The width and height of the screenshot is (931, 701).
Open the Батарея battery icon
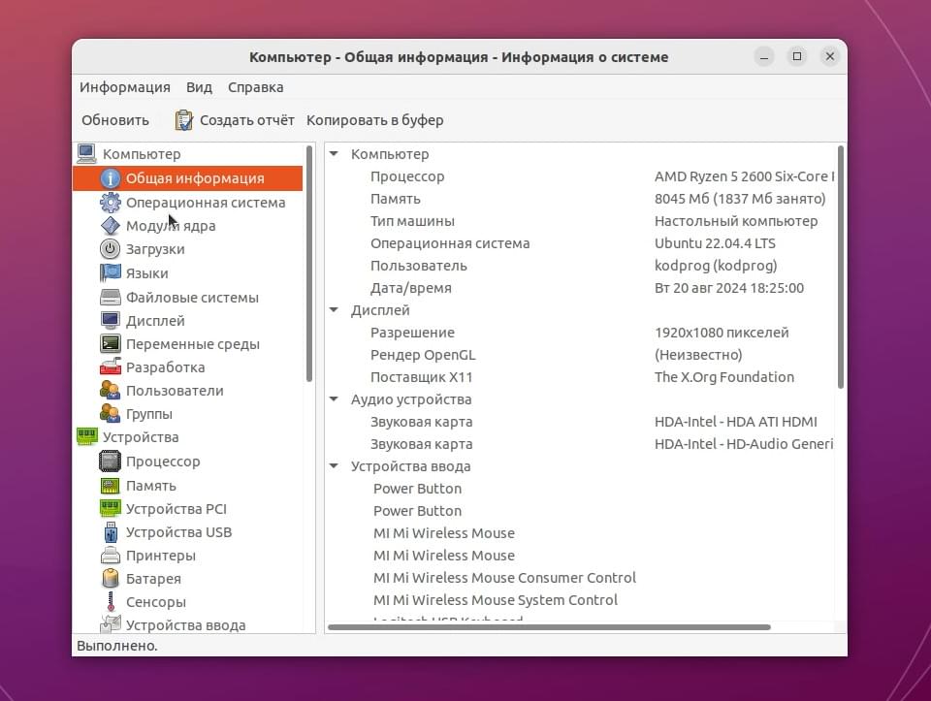[110, 578]
